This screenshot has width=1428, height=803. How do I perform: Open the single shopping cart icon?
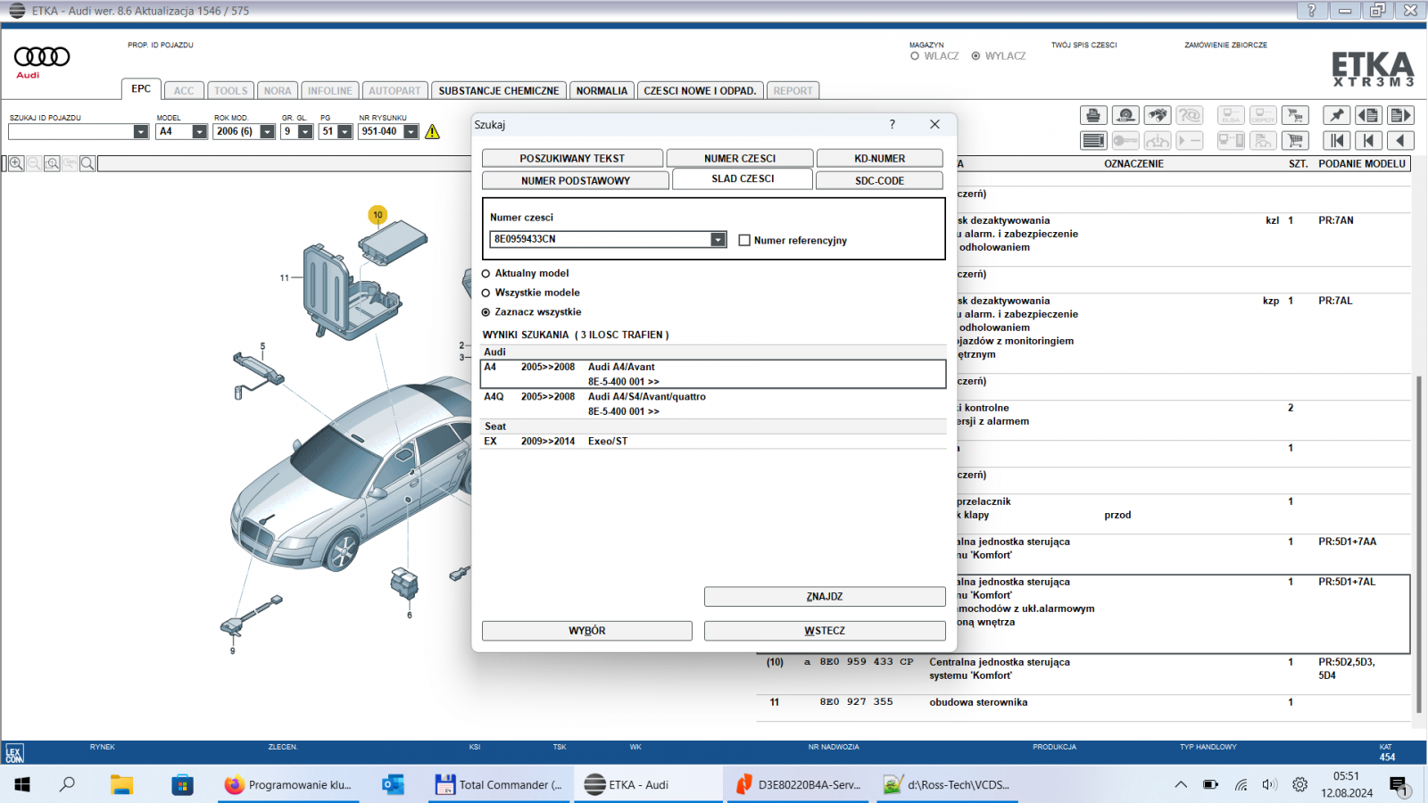1295,140
